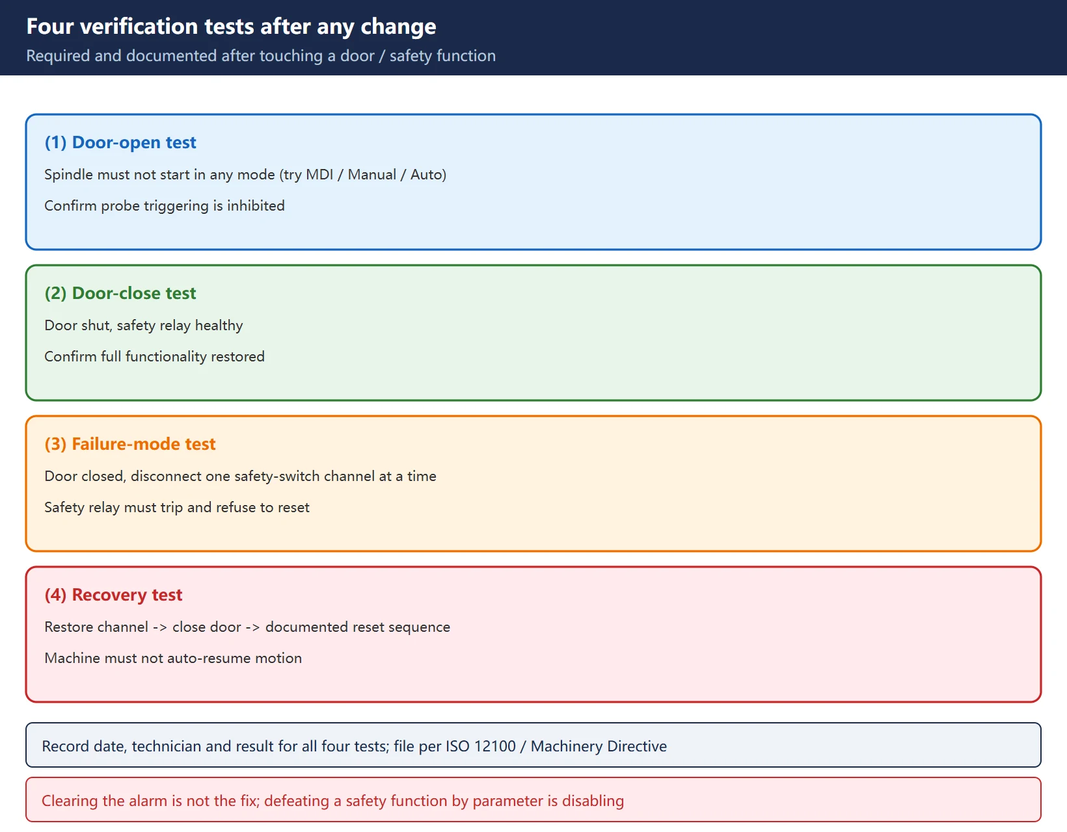The image size is (1067, 832).
Task: Click 'Confirm probe triggering is inhibited' text
Action: point(165,205)
